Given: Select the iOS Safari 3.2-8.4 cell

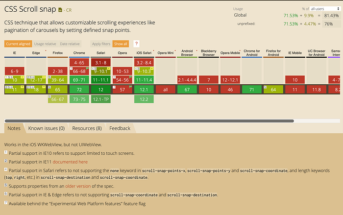Looking at the screenshot, I should [x=144, y=63].
